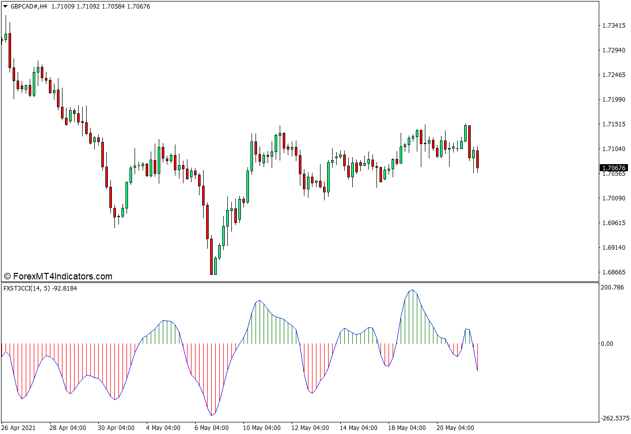Image resolution: width=631 pixels, height=434 pixels.
Task: Click the -262.5375 indicator scale value
Action: point(615,418)
